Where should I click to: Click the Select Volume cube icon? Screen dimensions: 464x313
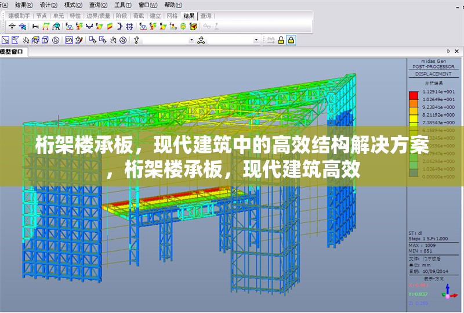coord(45,40)
